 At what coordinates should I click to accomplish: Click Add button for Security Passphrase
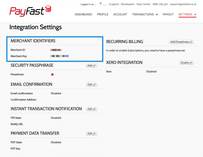click(91, 66)
